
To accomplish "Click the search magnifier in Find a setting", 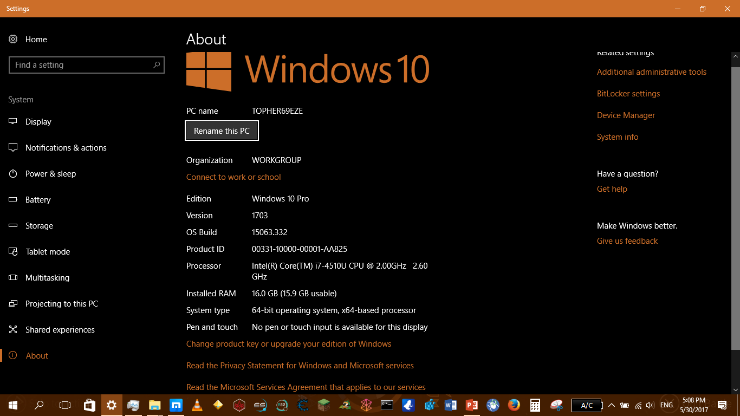I will 157,65.
